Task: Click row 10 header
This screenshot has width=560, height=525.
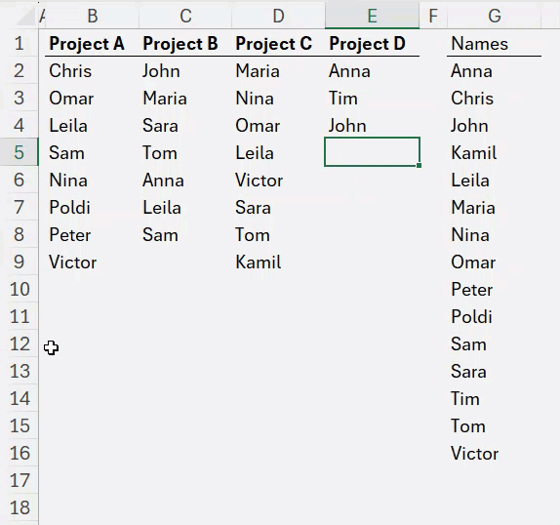Action: point(20,289)
